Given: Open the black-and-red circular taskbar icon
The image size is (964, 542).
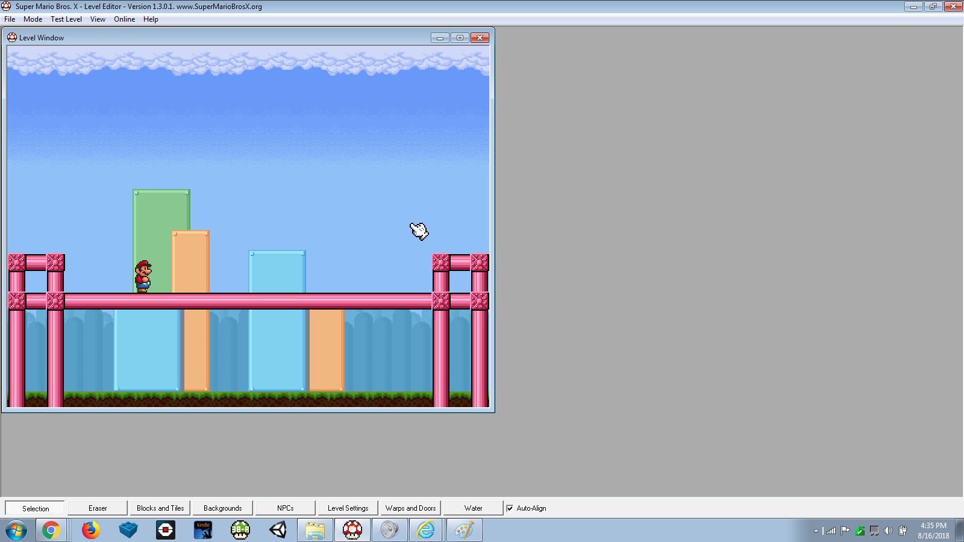Looking at the screenshot, I should click(166, 531).
